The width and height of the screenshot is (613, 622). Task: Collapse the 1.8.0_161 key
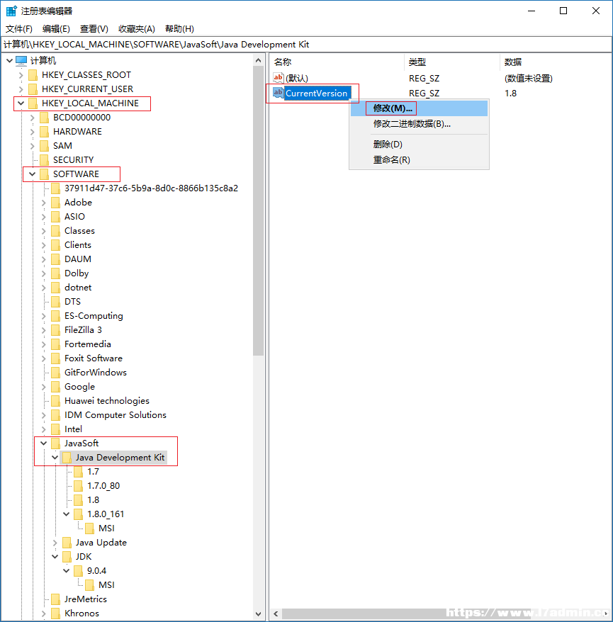(x=66, y=514)
